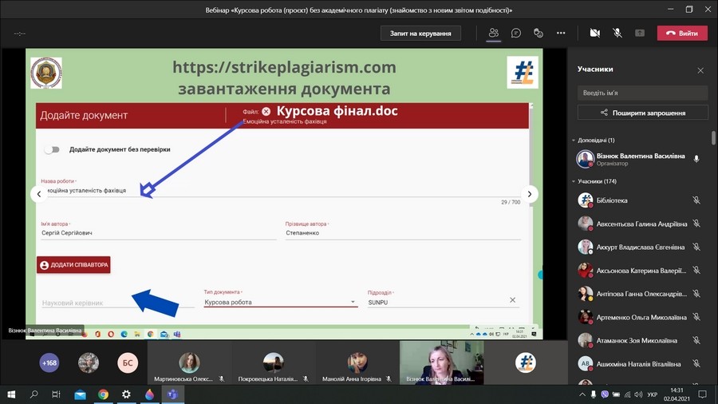This screenshot has height=404, width=718.
Task: Select Покровецька Наталія video tile
Action: click(x=273, y=362)
